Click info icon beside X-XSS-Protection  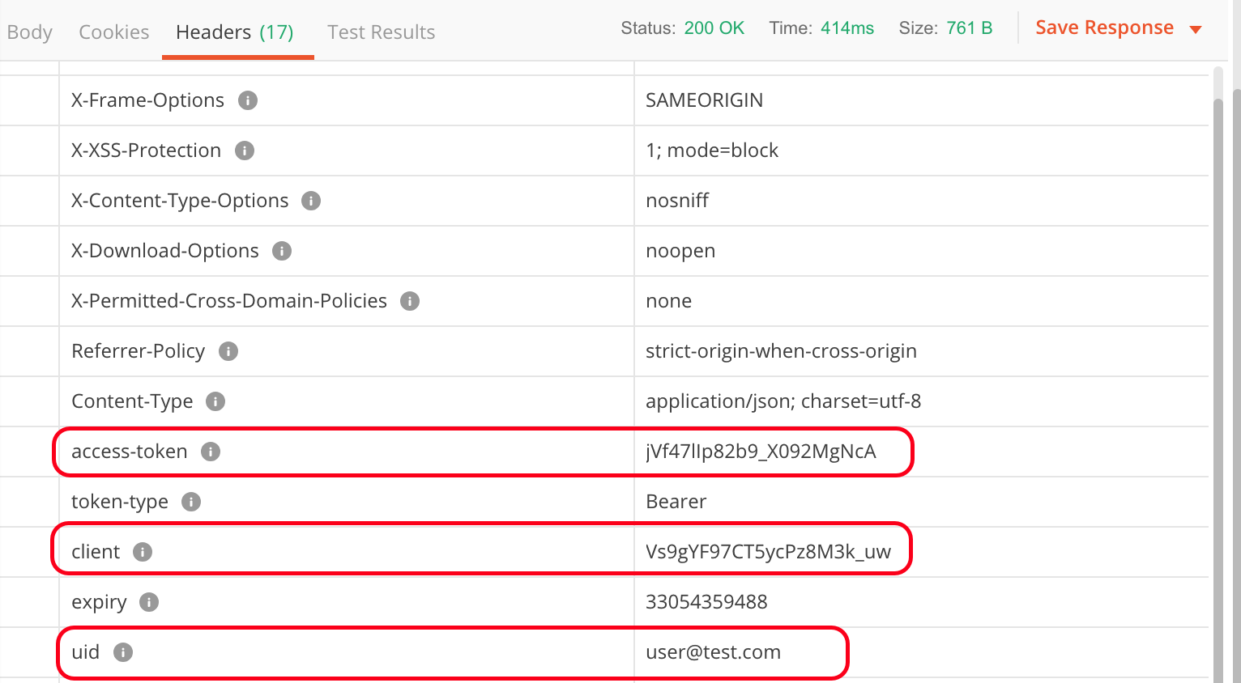245,151
